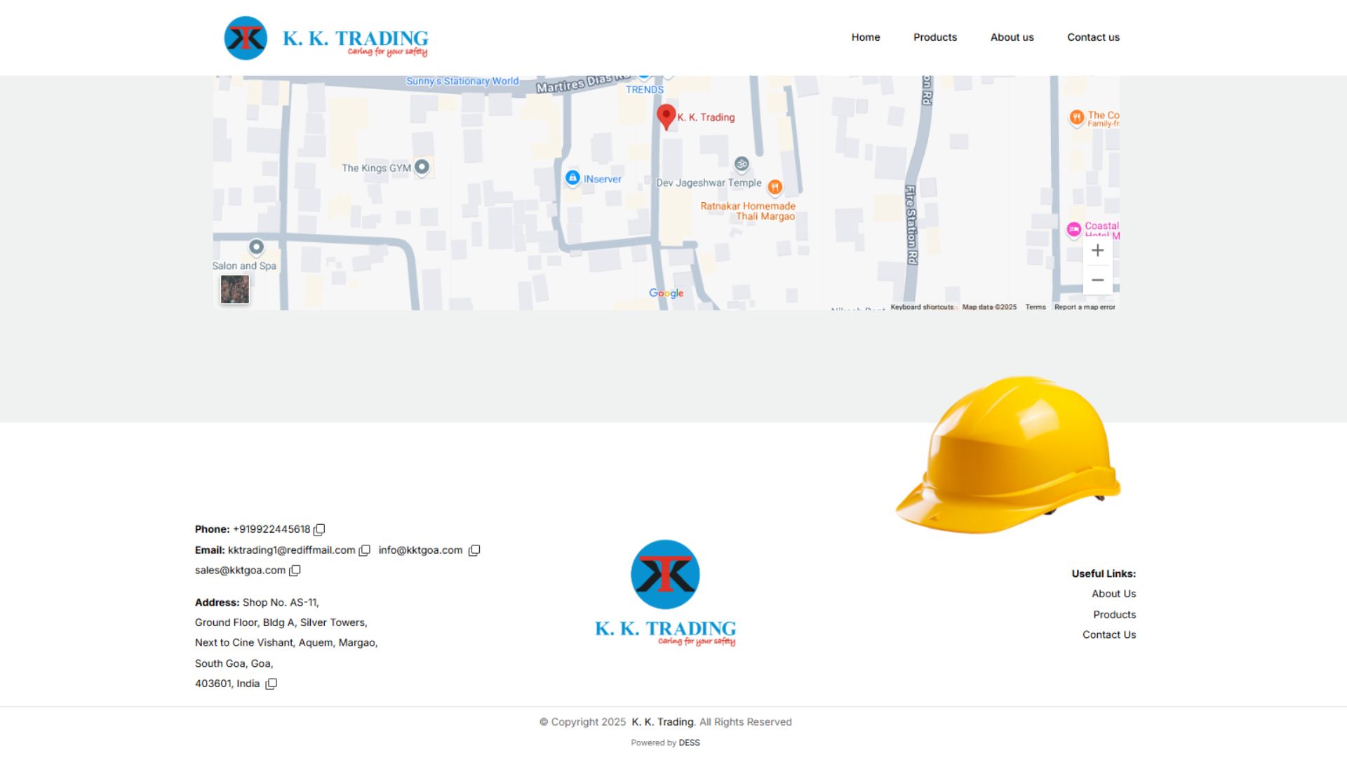Click the Dev Jageshwar Temple marker icon
Viewport: 1347px width, 758px height.
(742, 164)
